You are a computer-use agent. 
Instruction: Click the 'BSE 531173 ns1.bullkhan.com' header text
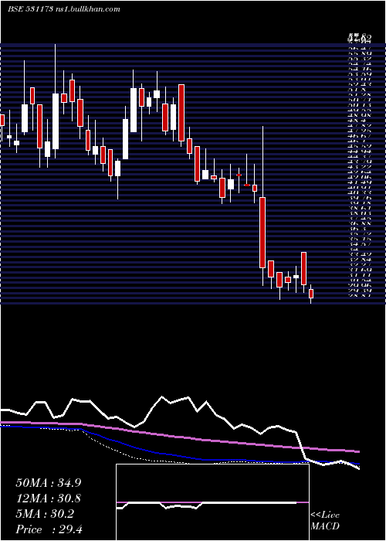[x=64, y=9]
